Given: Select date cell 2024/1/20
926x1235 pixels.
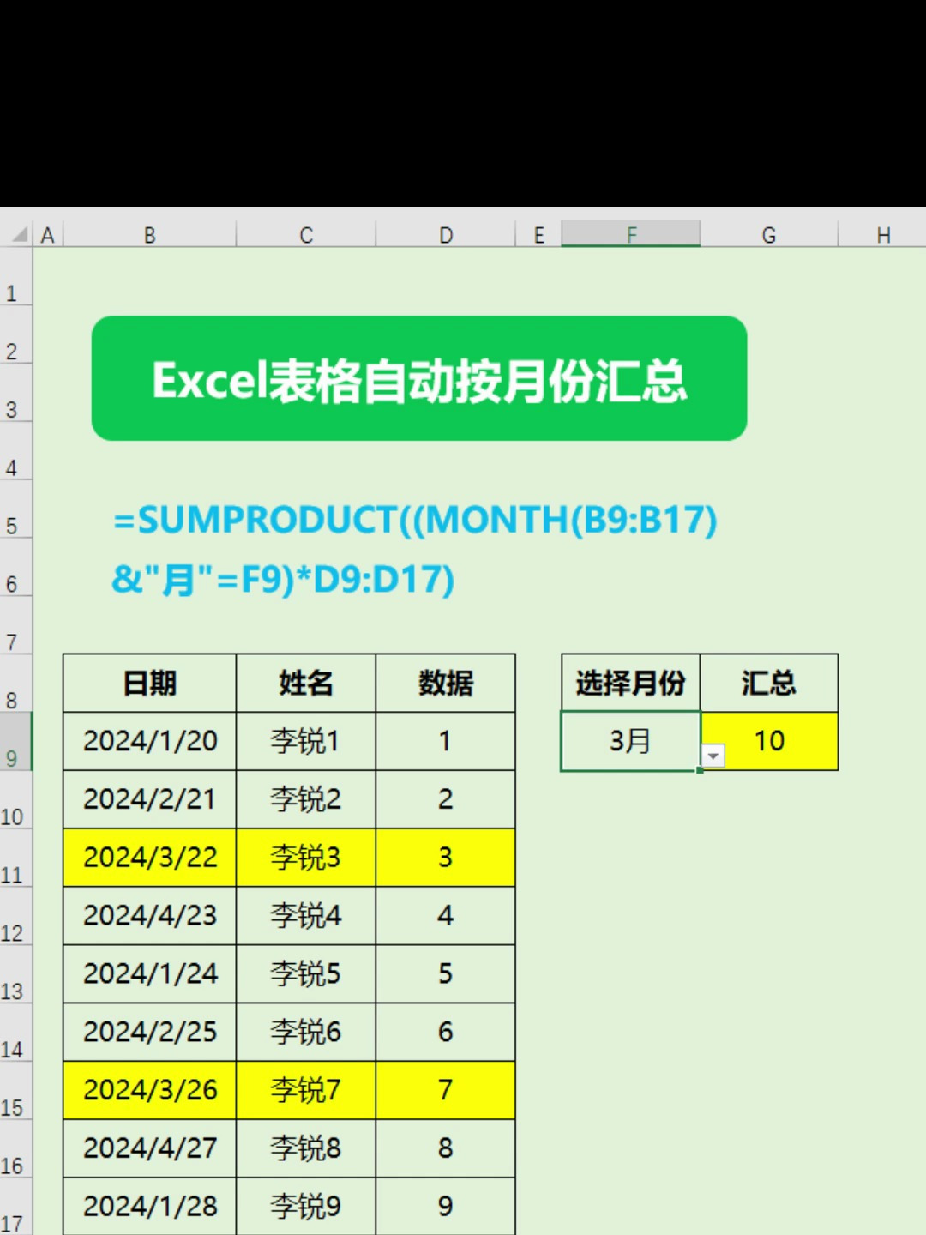Looking at the screenshot, I should click(x=150, y=741).
